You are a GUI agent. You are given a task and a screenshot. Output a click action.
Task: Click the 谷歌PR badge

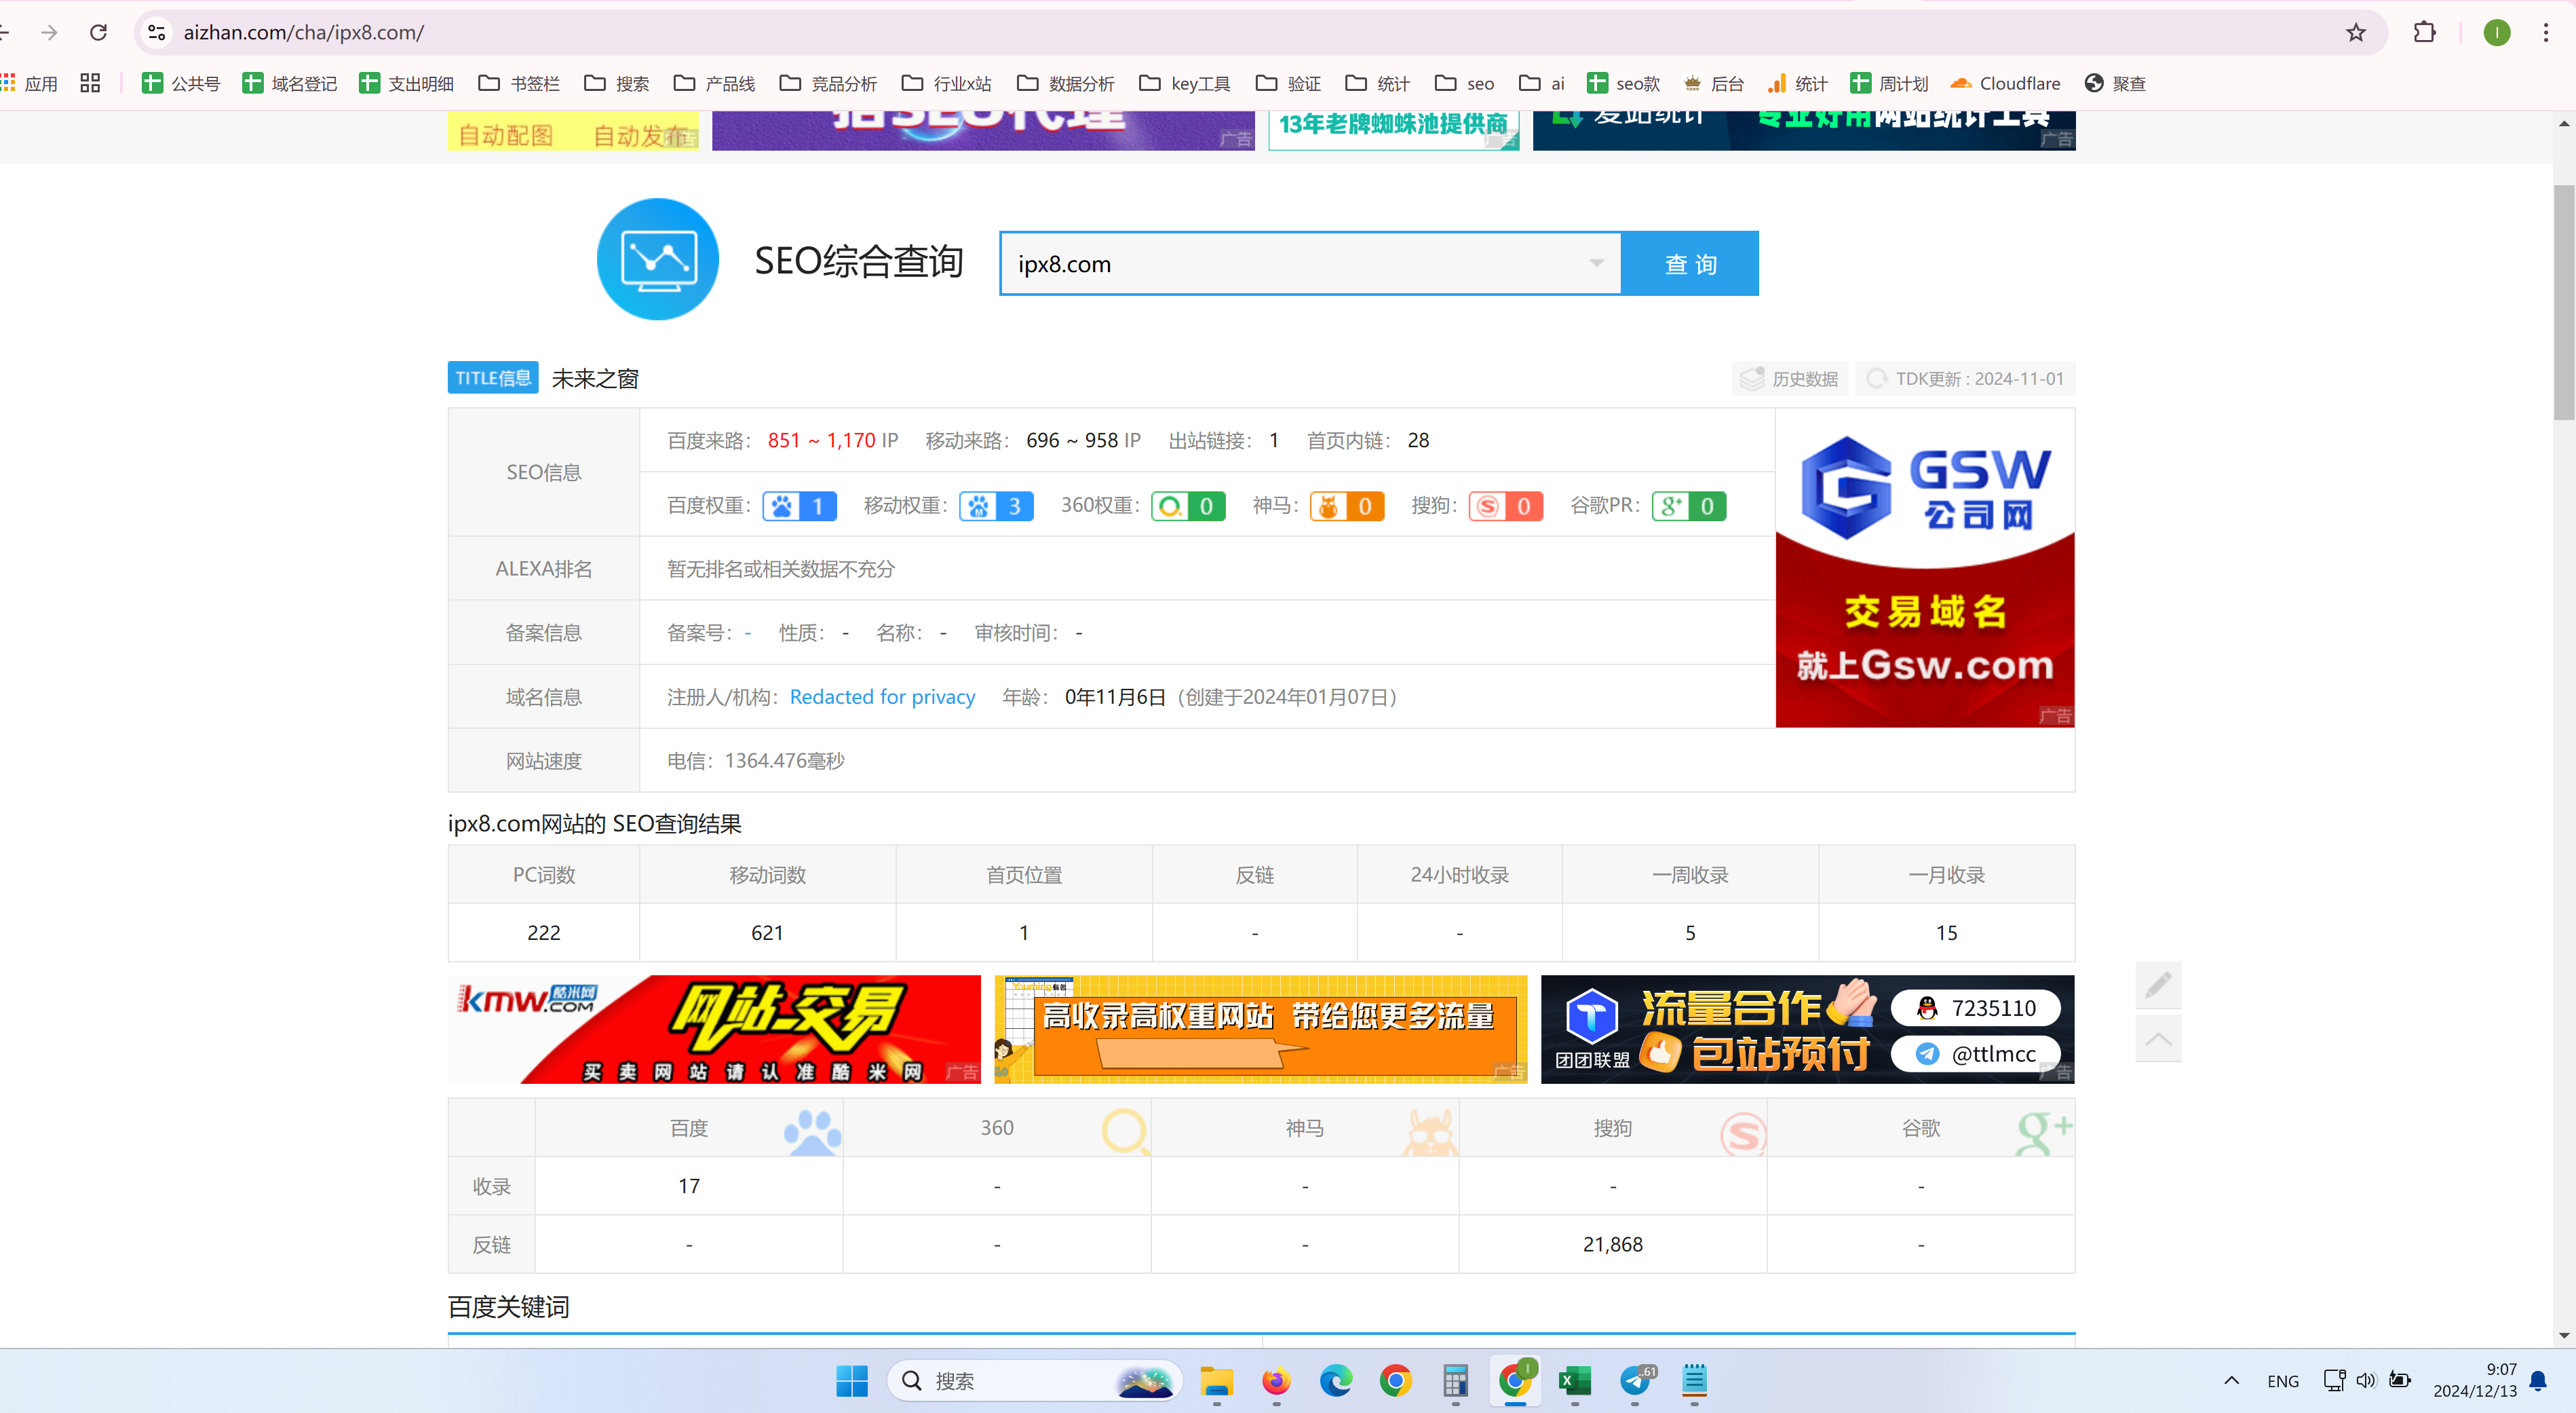[1688, 506]
